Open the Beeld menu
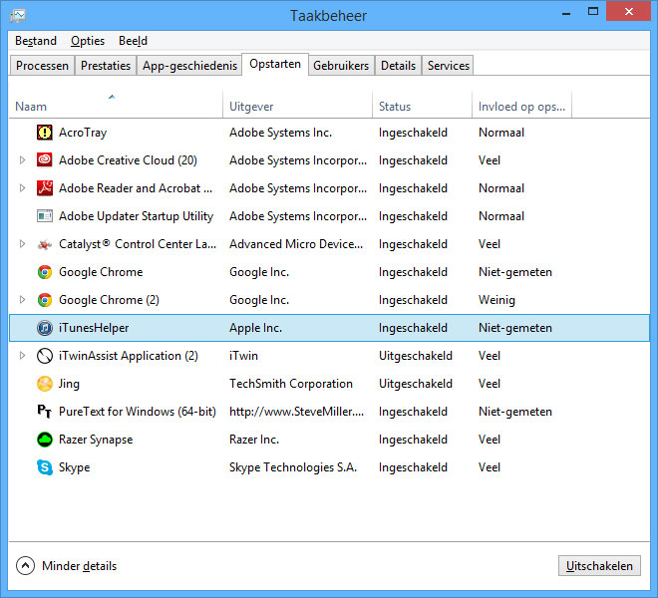Viewport: 658px width, 598px height. point(133,41)
